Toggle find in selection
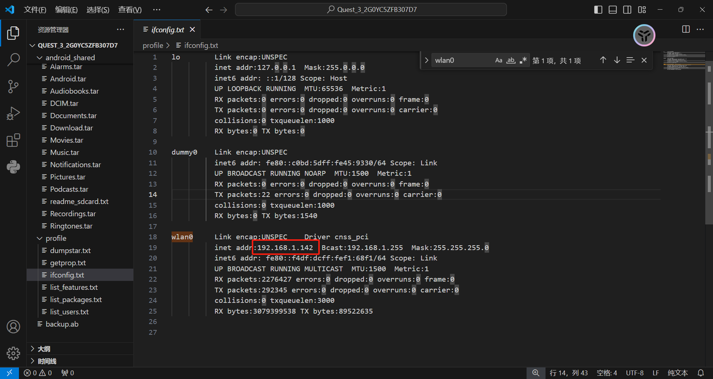Viewport: 713px width, 379px height. pyautogui.click(x=630, y=60)
